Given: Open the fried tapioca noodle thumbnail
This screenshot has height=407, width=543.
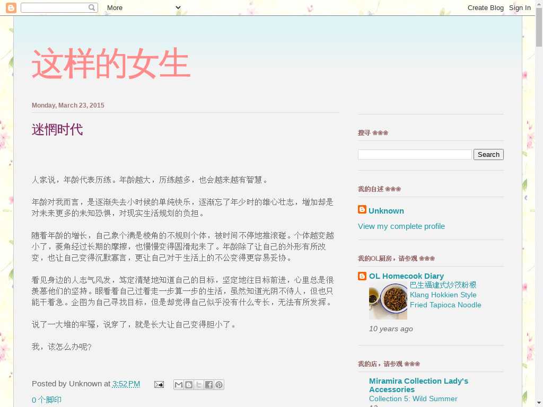Looking at the screenshot, I should (x=388, y=301).
